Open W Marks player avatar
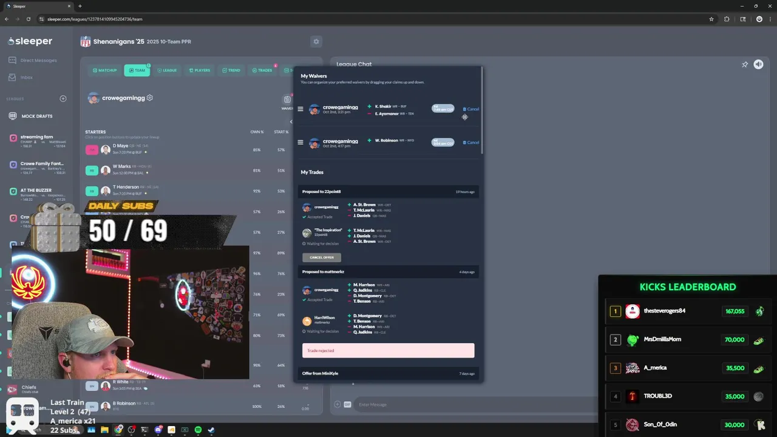The width and height of the screenshot is (777, 437). [106, 170]
